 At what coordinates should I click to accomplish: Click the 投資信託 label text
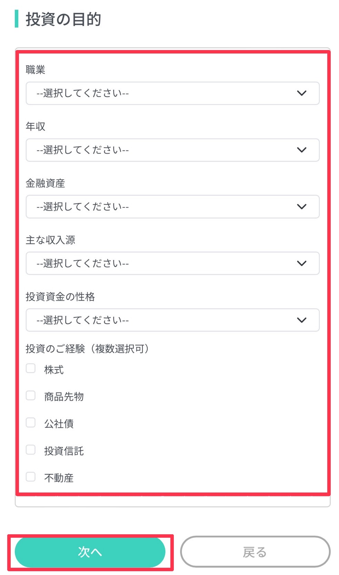click(x=64, y=451)
